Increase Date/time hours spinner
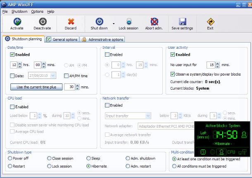 [20, 64]
